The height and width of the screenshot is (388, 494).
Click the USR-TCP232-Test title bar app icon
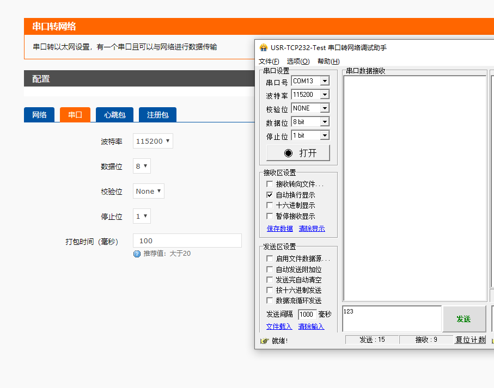(264, 47)
